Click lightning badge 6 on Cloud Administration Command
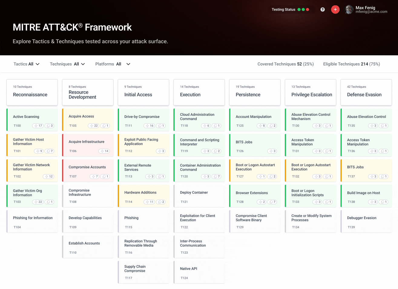Image resolution: width=398 pixels, height=289 pixels. click(x=206, y=126)
